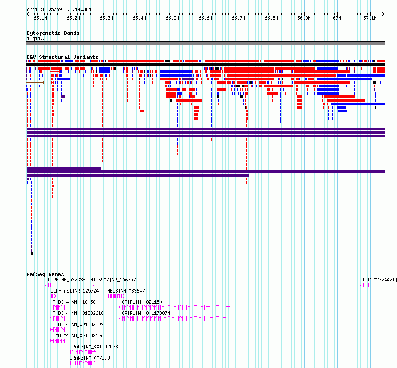
Task: Select the purple variant bar ending near 66.73M
Action: click(138, 175)
